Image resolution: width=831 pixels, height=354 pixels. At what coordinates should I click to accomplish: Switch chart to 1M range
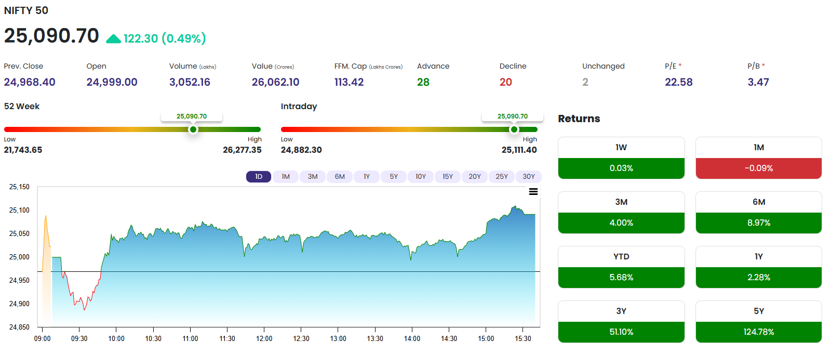pos(286,177)
